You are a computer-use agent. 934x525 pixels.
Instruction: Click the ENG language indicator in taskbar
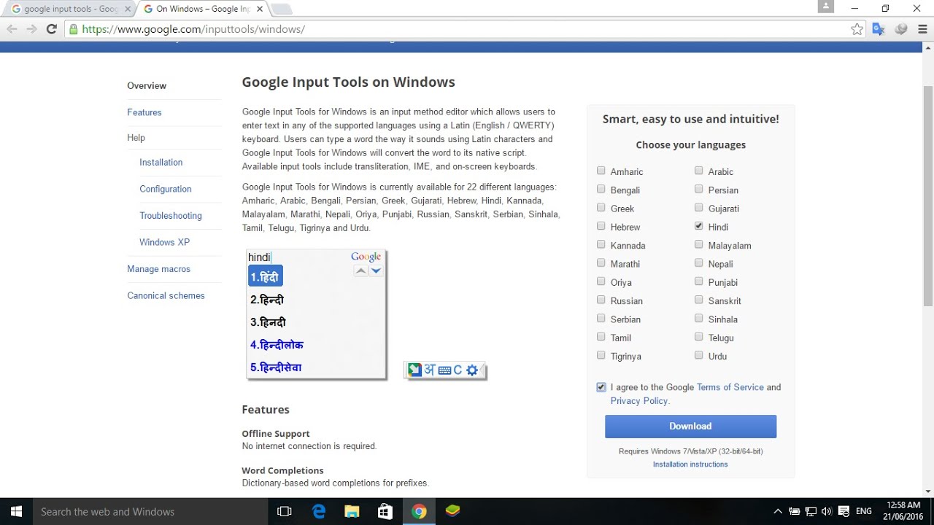tap(864, 512)
